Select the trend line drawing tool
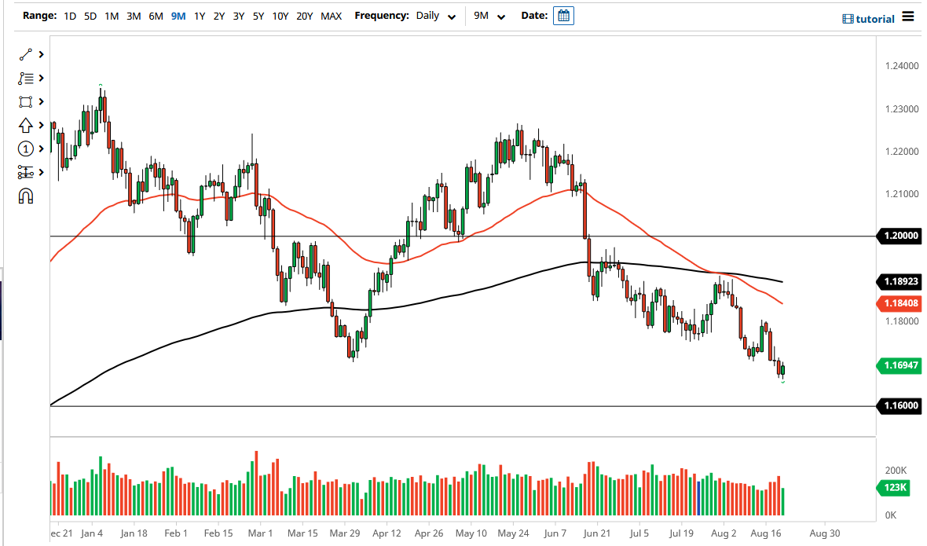The height and width of the screenshot is (546, 927). 26,55
